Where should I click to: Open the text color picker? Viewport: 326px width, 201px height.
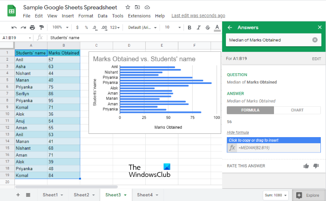click(x=217, y=28)
